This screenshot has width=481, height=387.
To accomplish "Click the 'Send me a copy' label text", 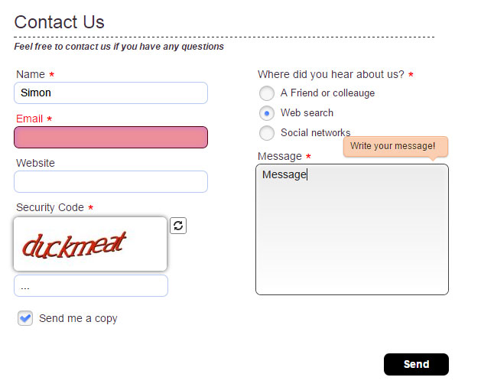I will (x=78, y=319).
